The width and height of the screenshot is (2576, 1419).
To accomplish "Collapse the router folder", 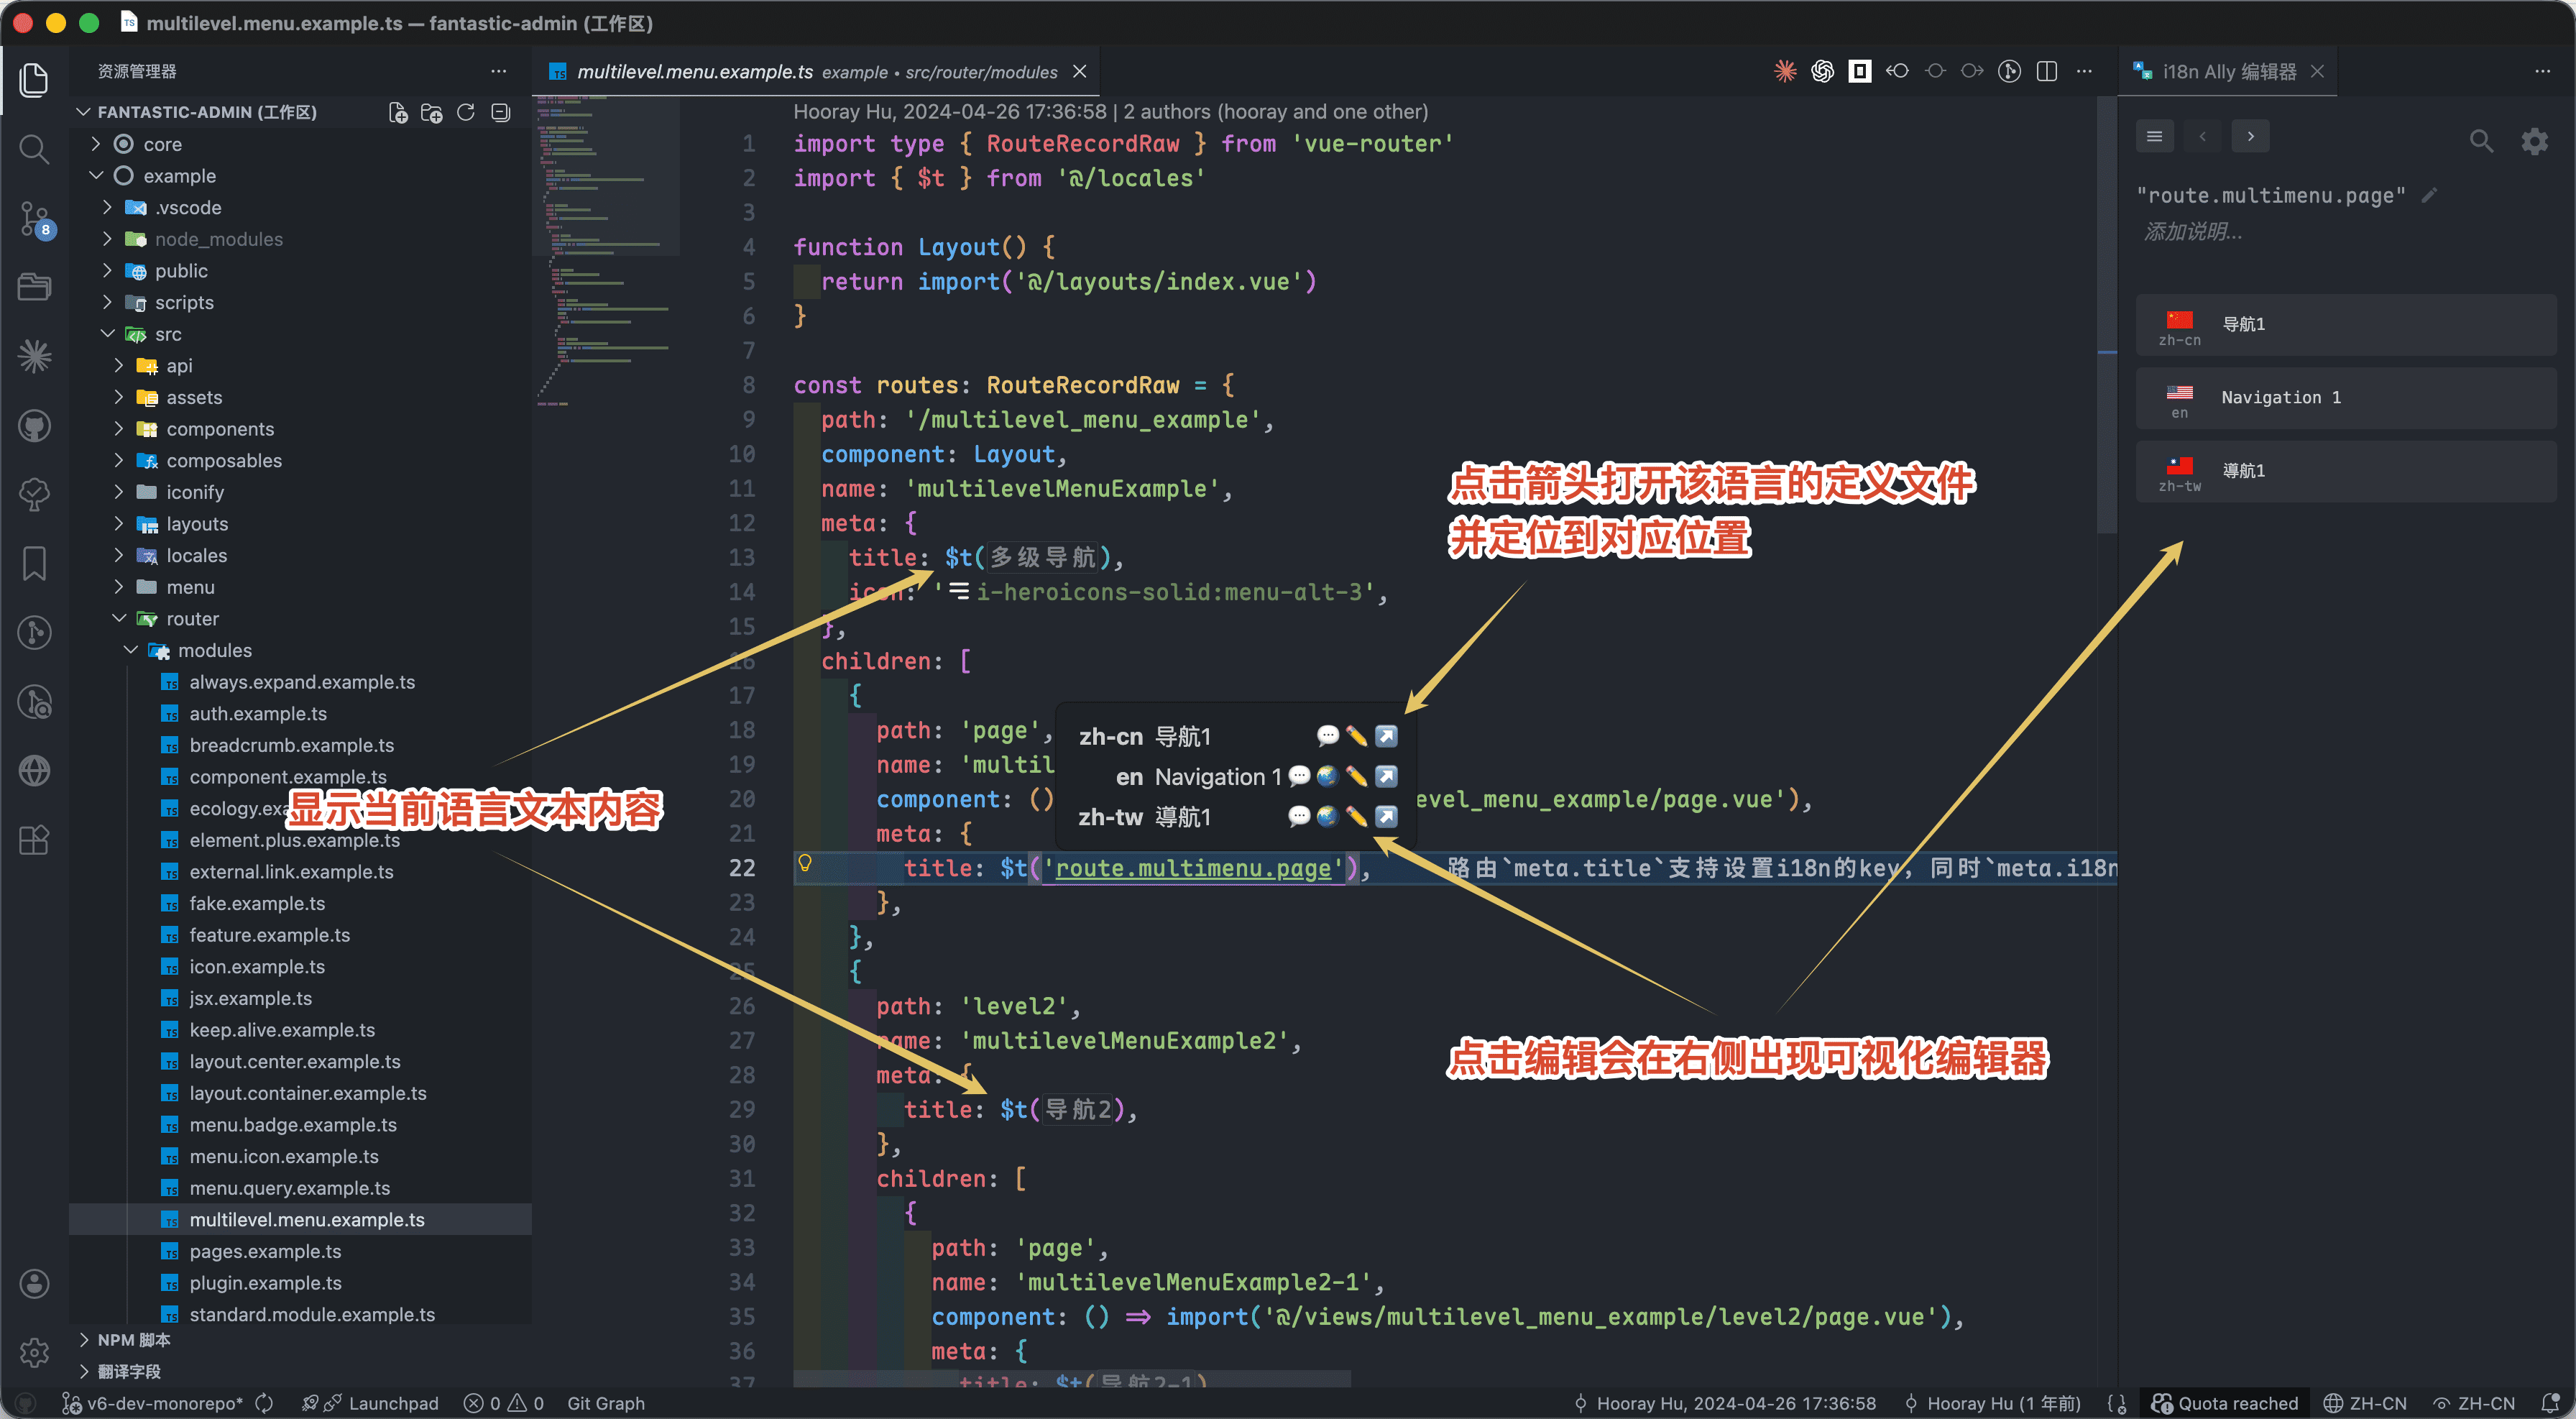I will tap(119, 619).
